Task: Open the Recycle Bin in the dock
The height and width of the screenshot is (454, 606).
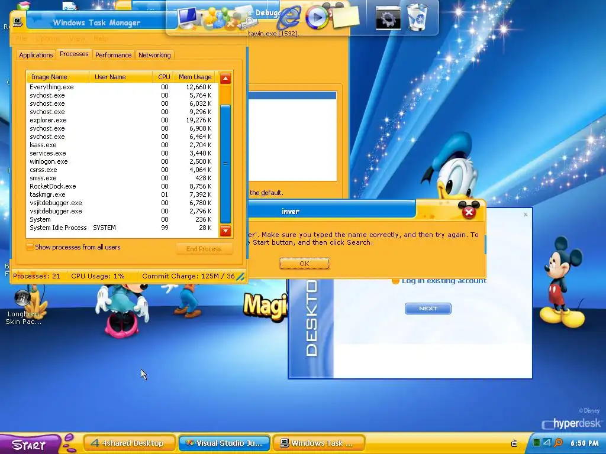Action: (x=417, y=17)
